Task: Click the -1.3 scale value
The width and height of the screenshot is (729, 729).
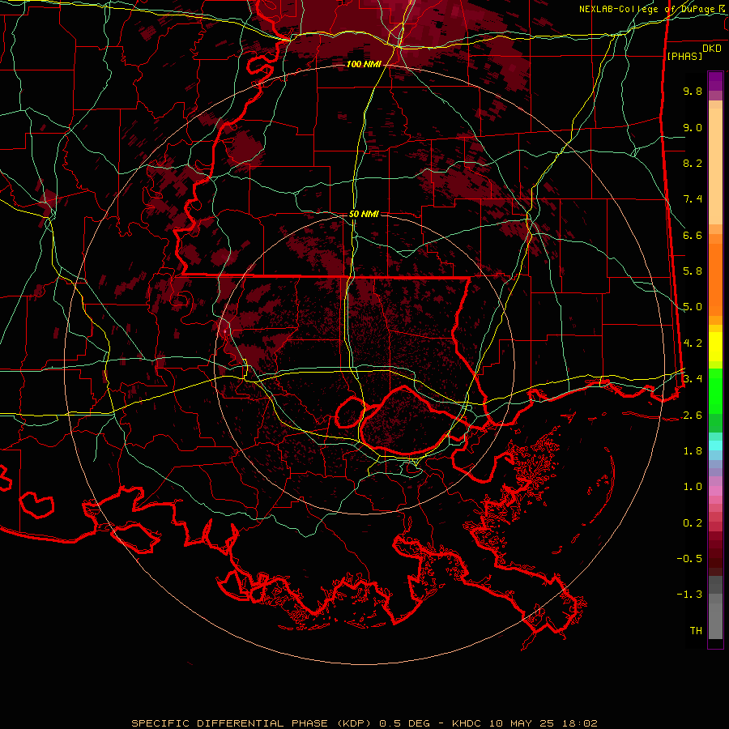Action: (x=689, y=595)
